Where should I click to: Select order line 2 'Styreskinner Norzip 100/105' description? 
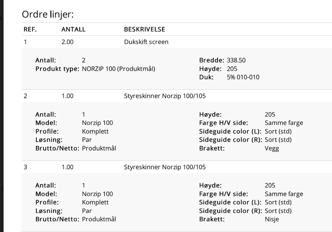tap(165, 96)
